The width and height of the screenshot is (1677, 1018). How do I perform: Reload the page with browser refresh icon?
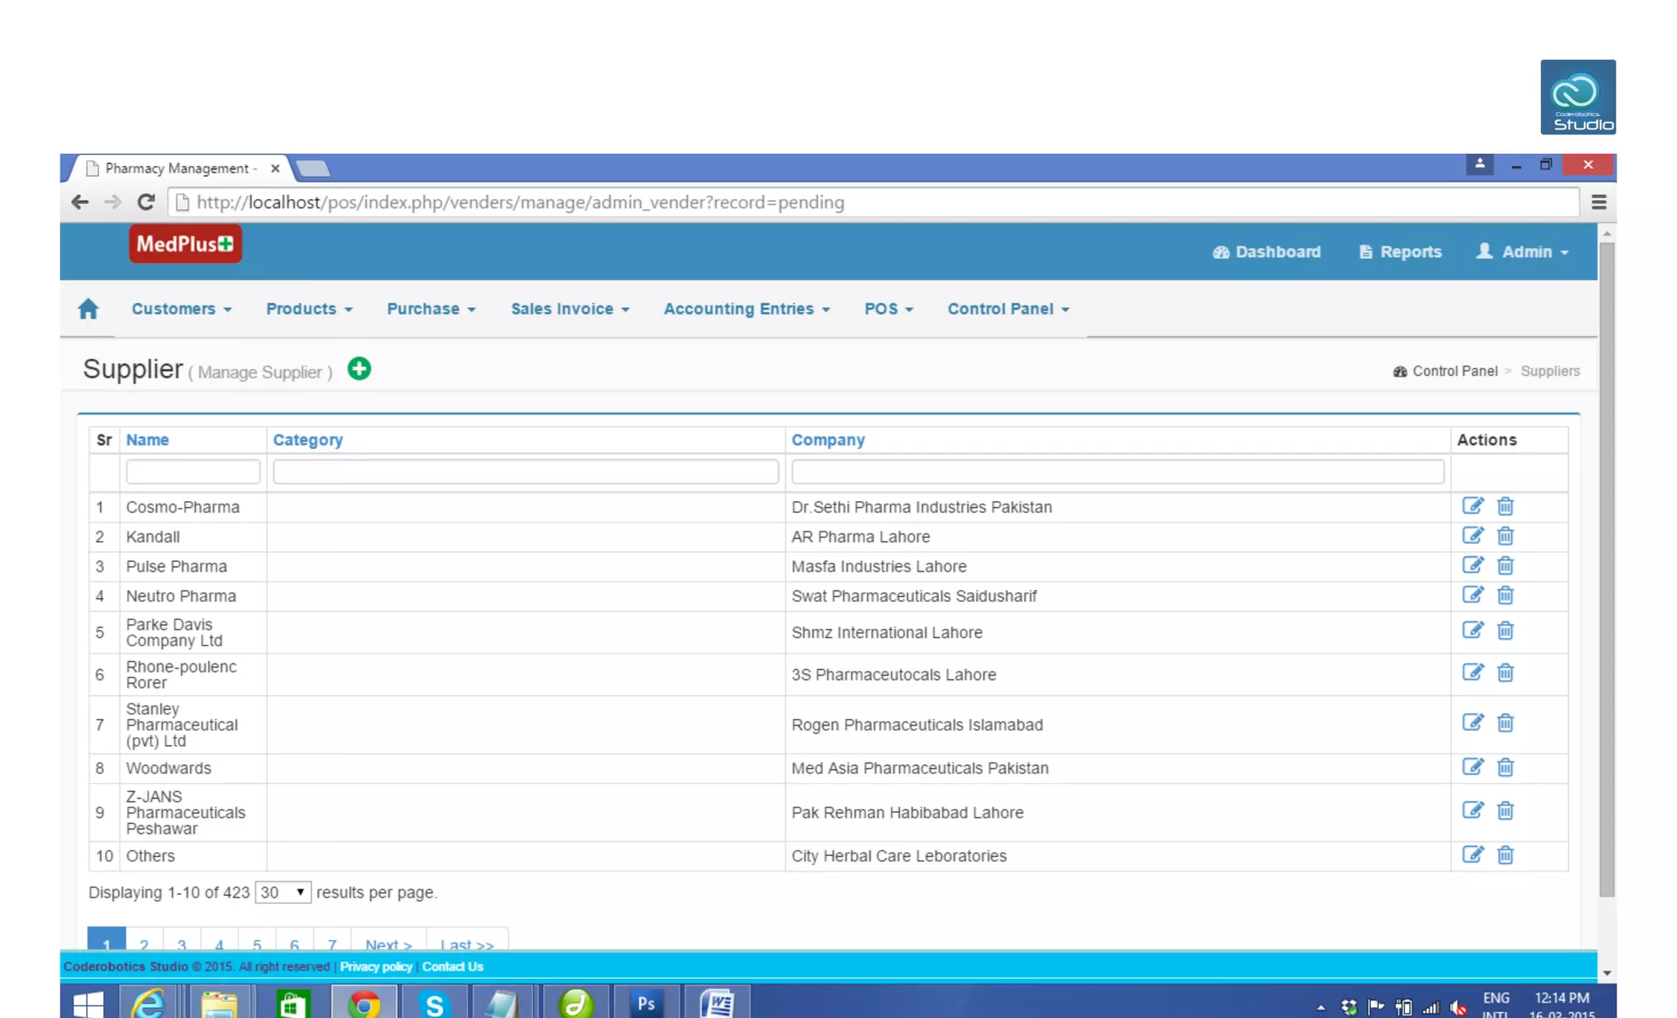pyautogui.click(x=146, y=202)
